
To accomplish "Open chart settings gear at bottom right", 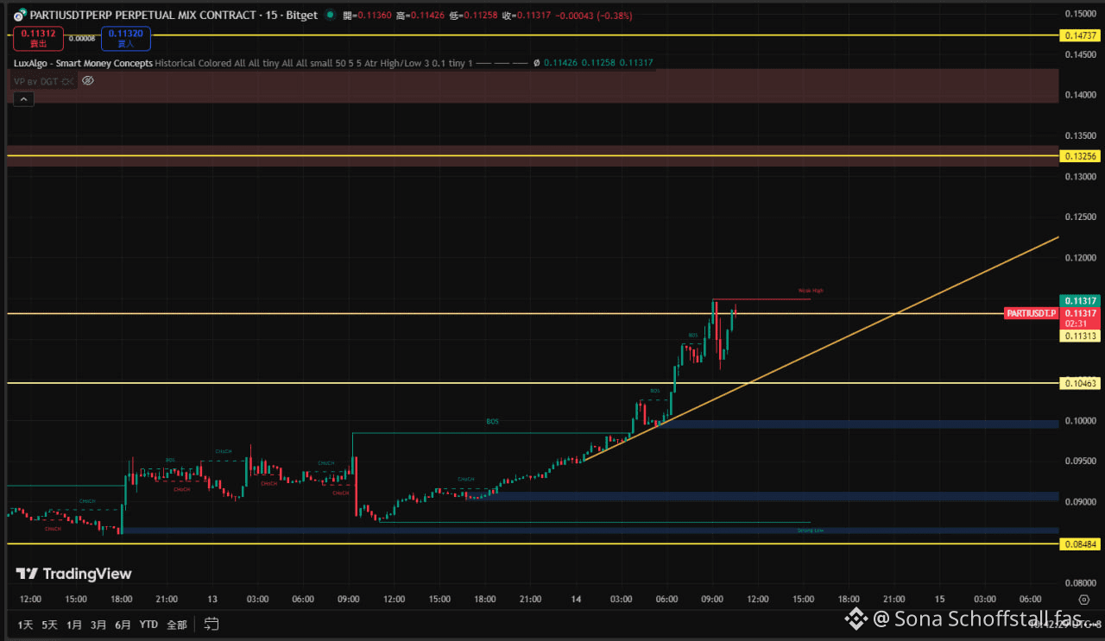I will click(x=1083, y=599).
